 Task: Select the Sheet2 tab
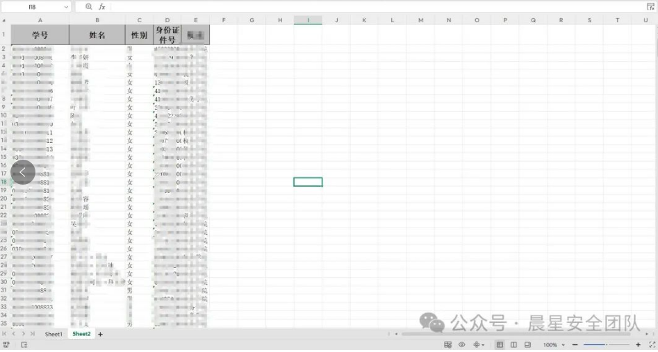tap(81, 334)
